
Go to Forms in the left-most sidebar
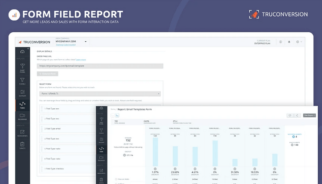22,104
